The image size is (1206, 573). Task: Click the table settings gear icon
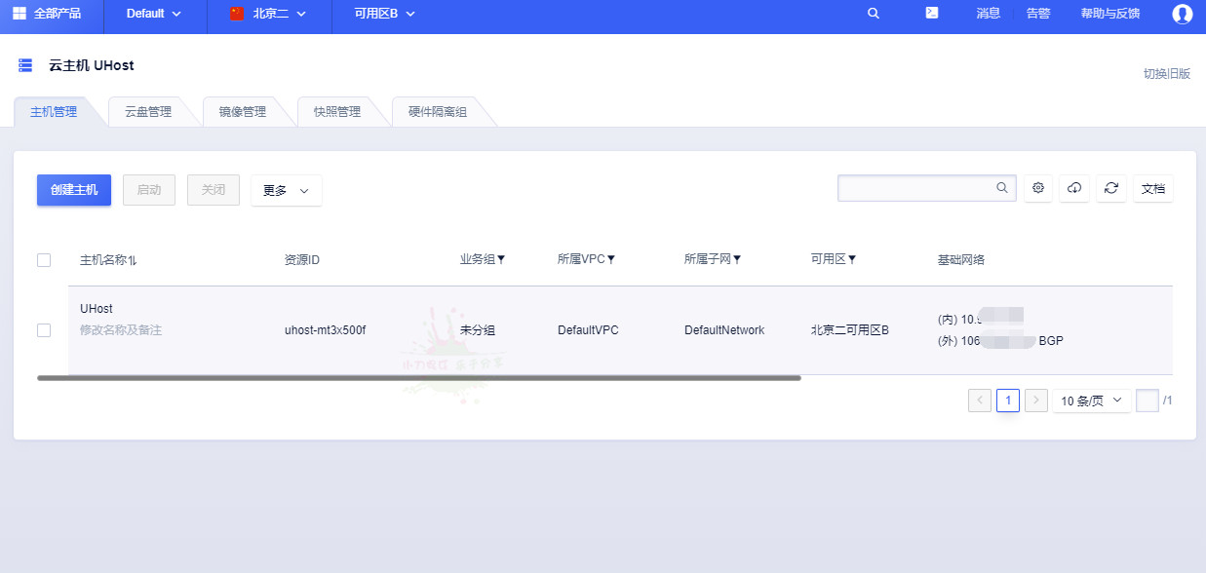[x=1038, y=188]
